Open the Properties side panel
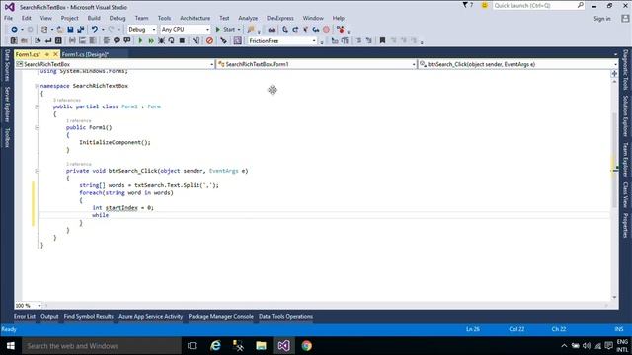The image size is (632, 355). click(625, 226)
